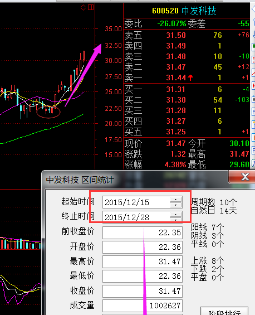255x315 pixels.
Task: Click the 阴线 3个 count
Action: pyautogui.click(x=208, y=235)
